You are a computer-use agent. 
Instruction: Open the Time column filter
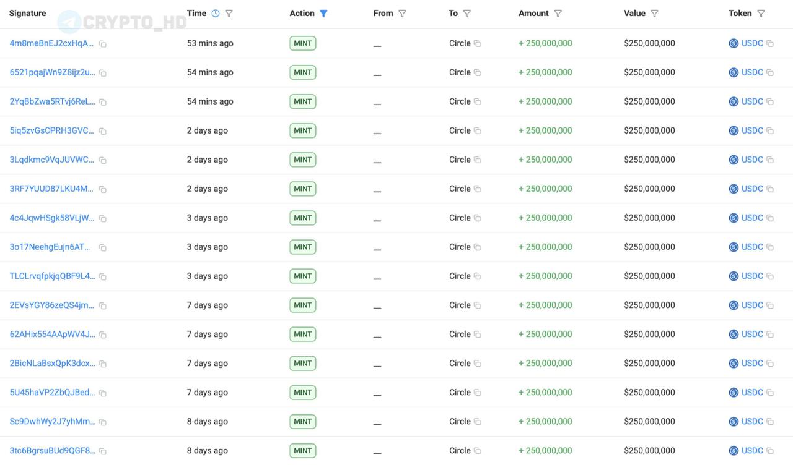point(229,14)
